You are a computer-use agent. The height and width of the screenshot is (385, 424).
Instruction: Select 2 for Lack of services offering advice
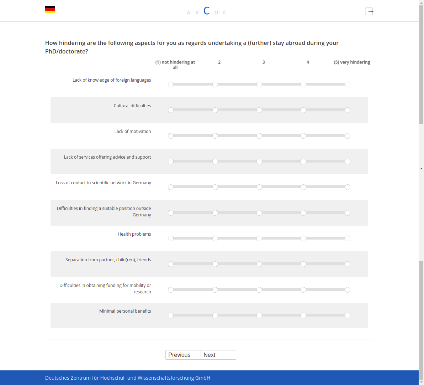pos(215,161)
